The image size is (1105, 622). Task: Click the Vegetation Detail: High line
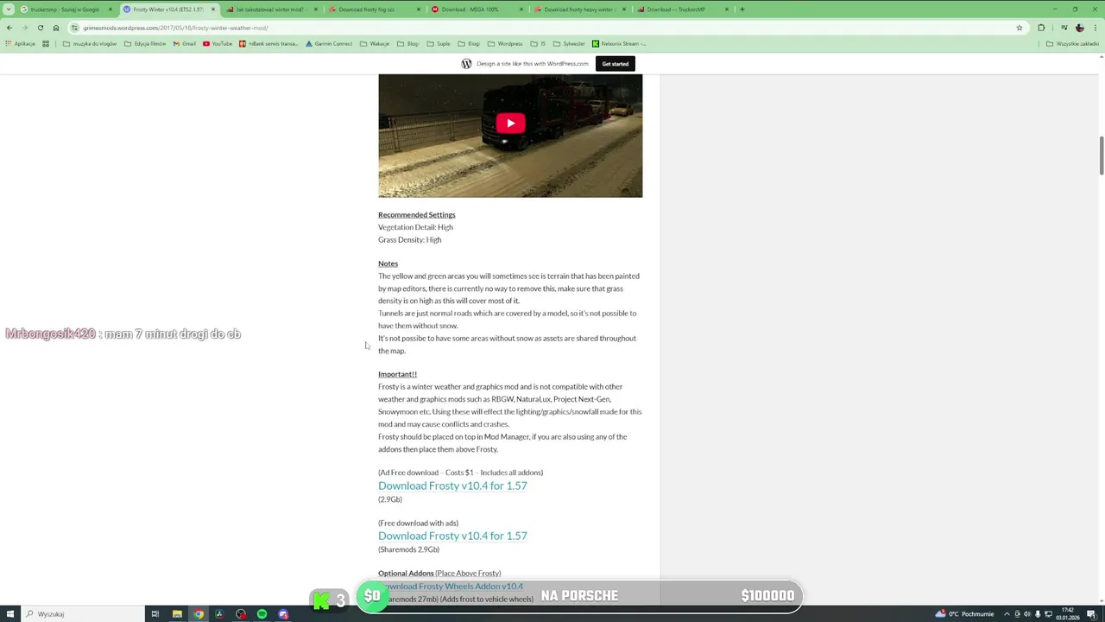(415, 227)
